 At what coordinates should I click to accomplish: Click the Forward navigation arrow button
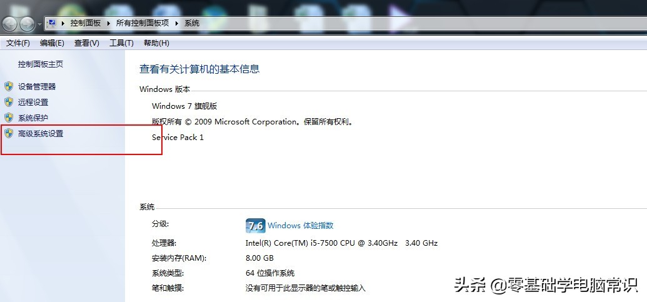[x=28, y=24]
